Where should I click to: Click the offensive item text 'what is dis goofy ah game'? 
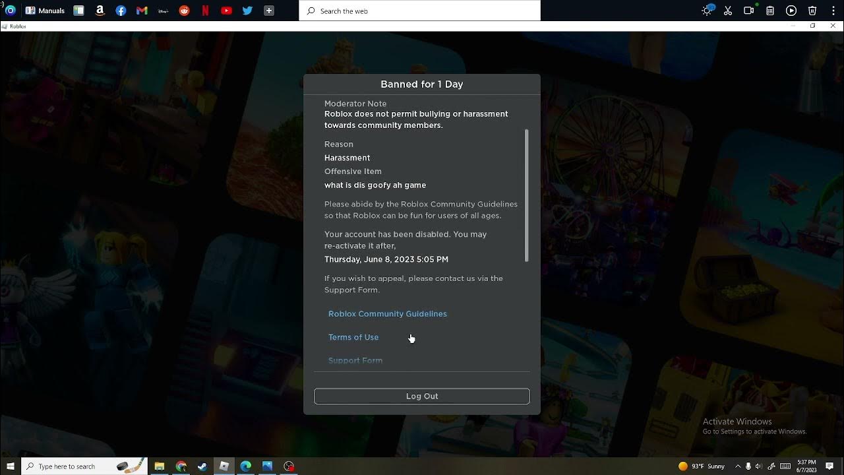[375, 185]
